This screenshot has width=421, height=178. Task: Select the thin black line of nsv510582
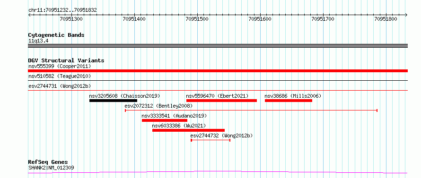point(218,80)
